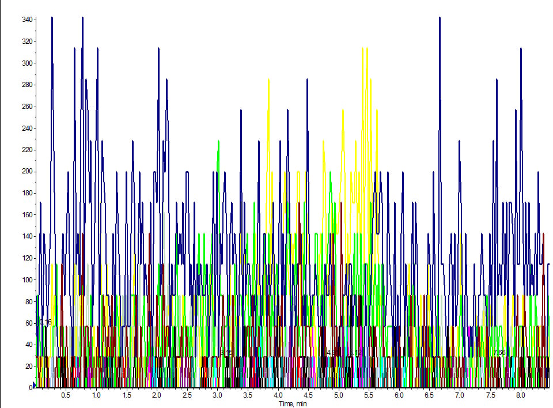This screenshot has height=408, width=553.
Task: Click the x-axis time value '4.5'
Action: [308, 395]
